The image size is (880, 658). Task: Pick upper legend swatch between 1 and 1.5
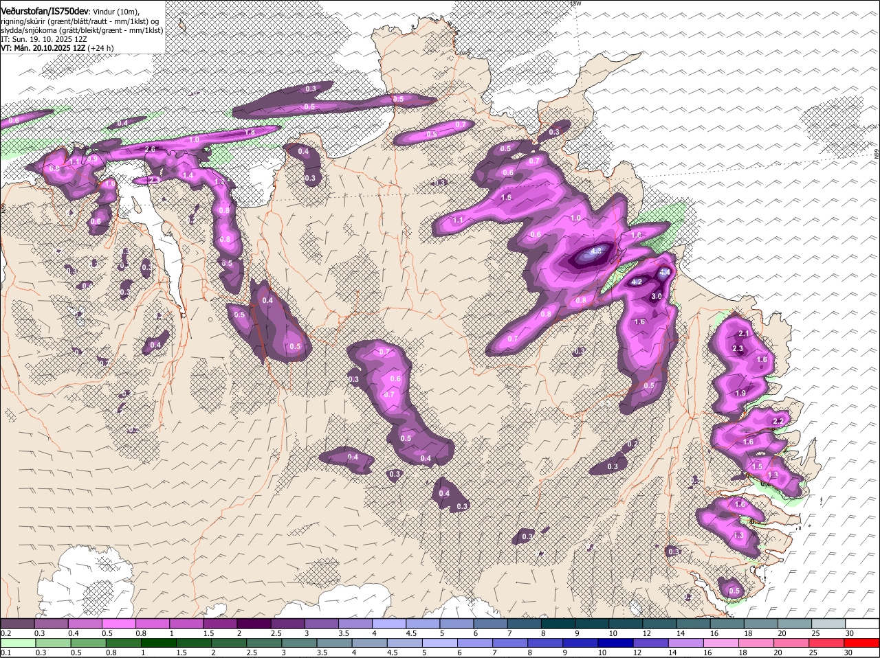coord(186,623)
